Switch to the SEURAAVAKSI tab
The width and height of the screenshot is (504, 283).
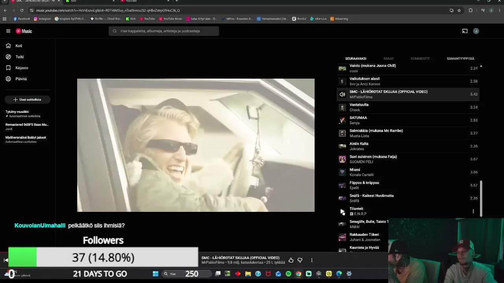[356, 59]
